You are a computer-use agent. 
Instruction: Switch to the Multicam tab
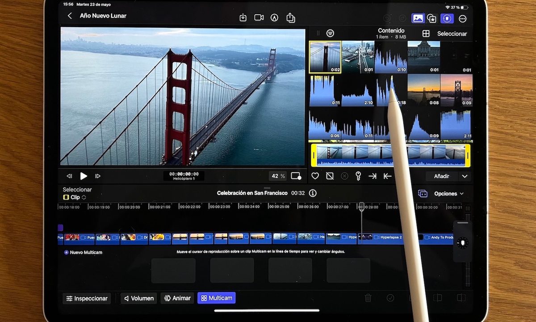coord(216,298)
